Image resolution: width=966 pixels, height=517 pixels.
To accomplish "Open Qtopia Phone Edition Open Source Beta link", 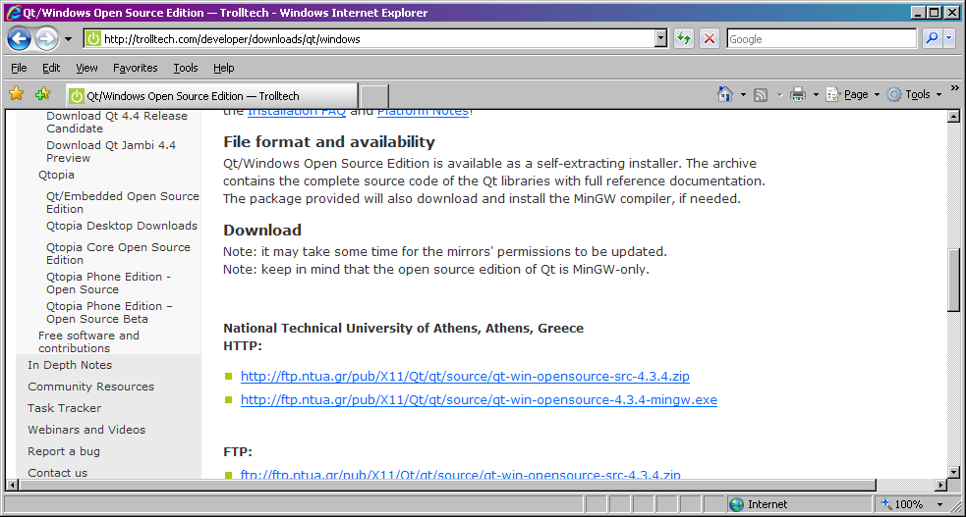I will pos(109,312).
